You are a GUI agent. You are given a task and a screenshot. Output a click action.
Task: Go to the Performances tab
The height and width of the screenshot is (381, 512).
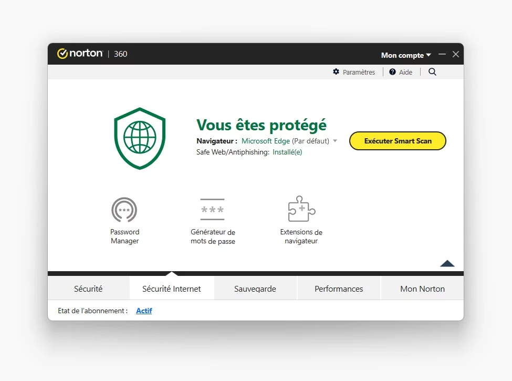[x=339, y=289]
